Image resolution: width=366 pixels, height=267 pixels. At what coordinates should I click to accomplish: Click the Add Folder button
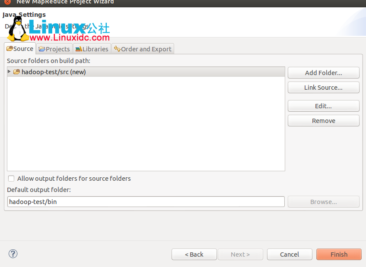pos(323,72)
